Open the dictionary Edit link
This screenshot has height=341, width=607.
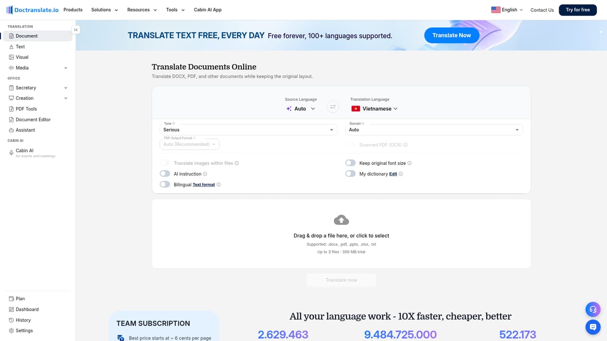(x=393, y=174)
